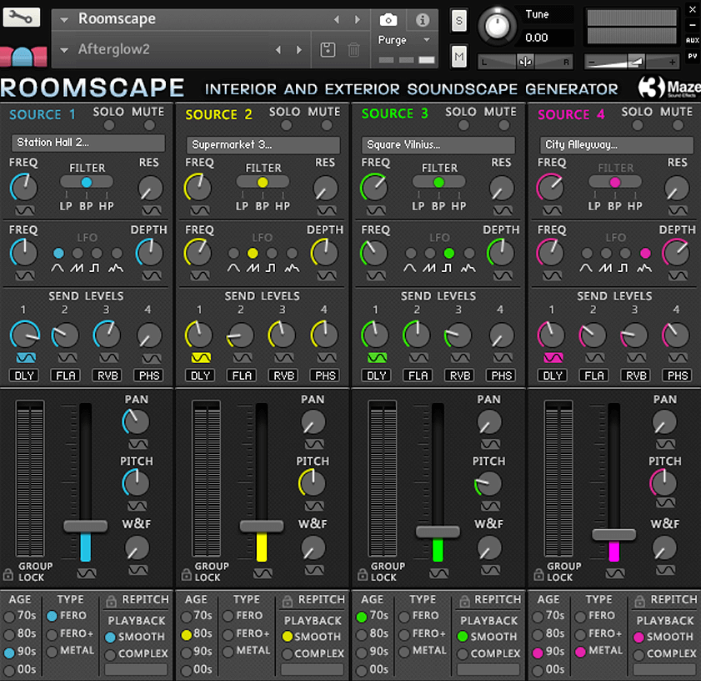Click the save preset floppy icon
The image size is (701, 681).
click(x=328, y=50)
